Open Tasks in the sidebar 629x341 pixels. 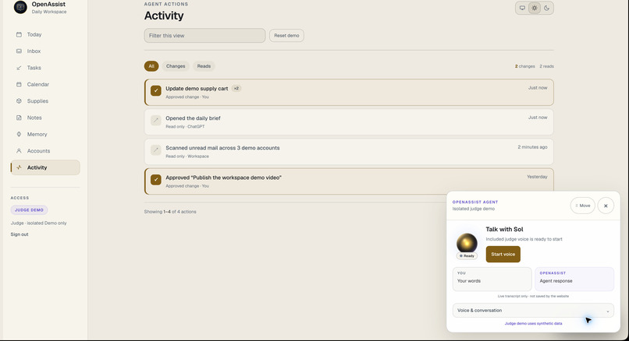(x=34, y=68)
